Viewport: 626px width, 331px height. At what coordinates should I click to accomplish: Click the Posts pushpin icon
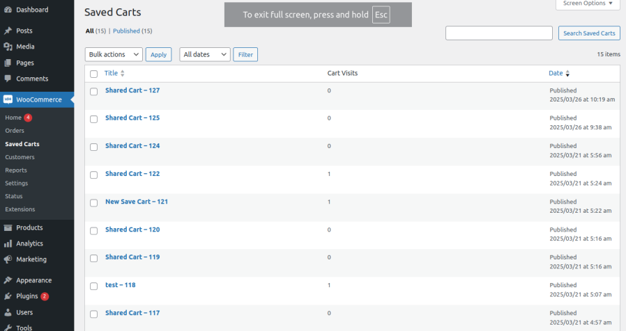click(x=8, y=31)
